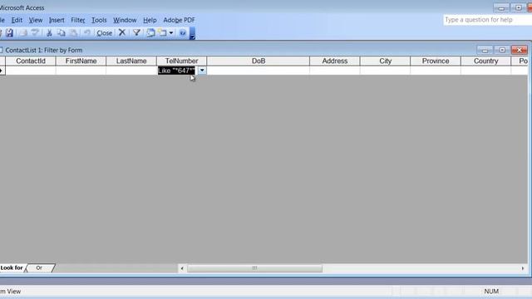
Task: Click the Close button in toolbar
Action: [104, 33]
